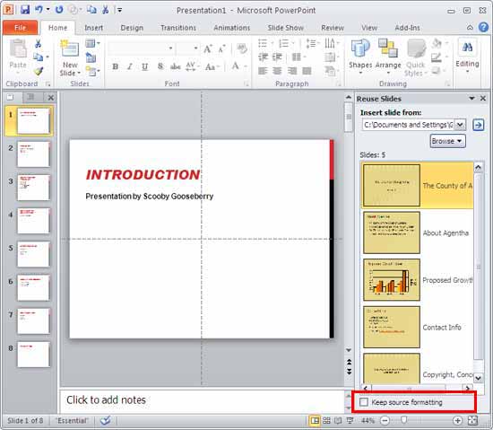Click the Browse button in Reuse Slides
493x430 pixels.
point(447,141)
